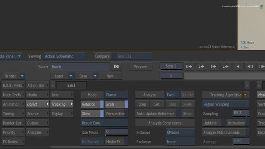This screenshot has height=149, width=265.
Task: Switch to the axis1 tab
Action: tap(71, 86)
